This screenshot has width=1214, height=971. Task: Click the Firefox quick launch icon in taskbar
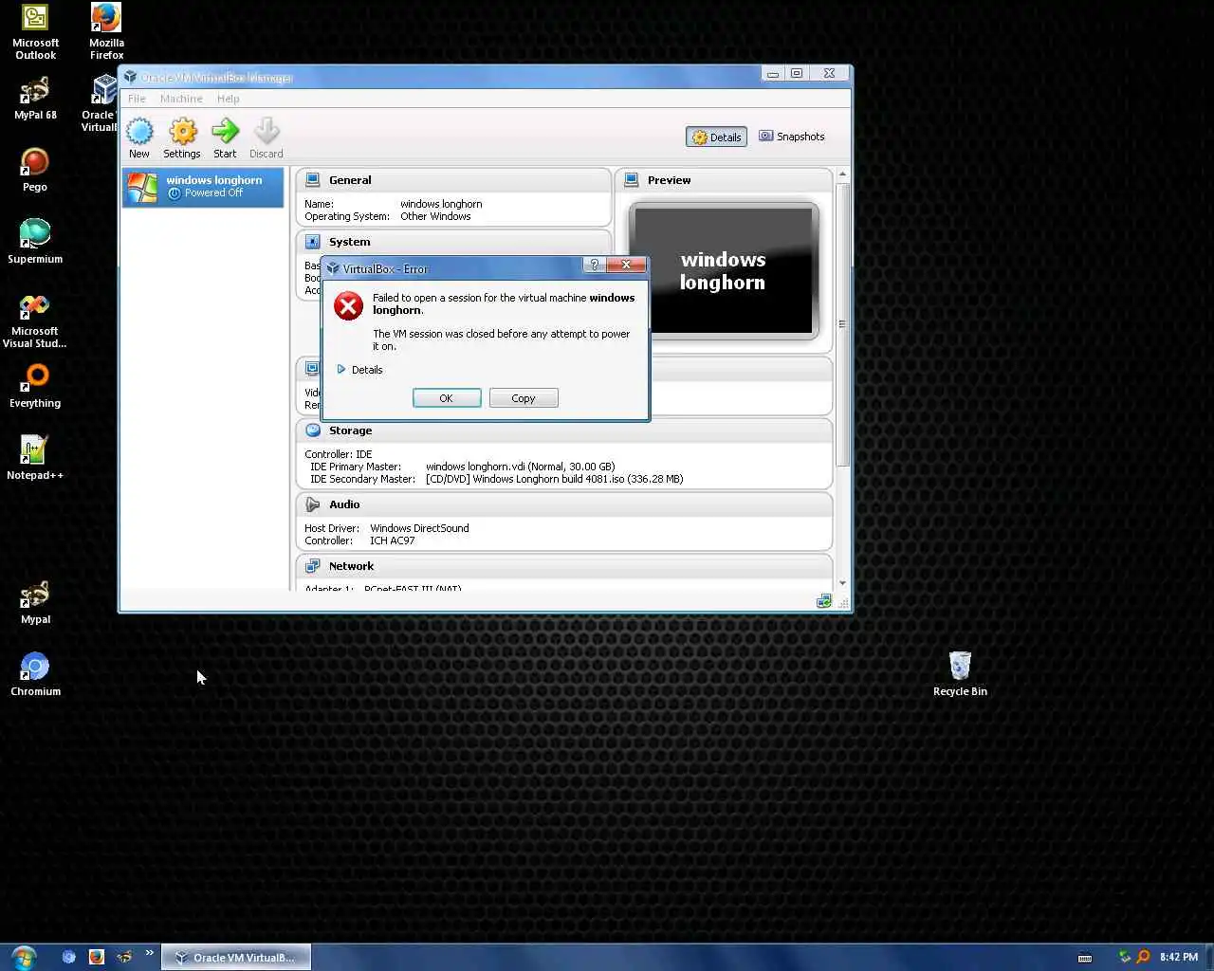click(96, 957)
